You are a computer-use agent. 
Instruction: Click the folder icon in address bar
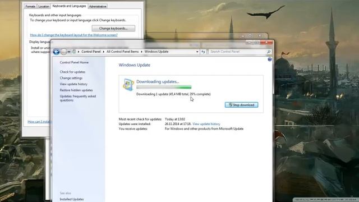coord(74,52)
